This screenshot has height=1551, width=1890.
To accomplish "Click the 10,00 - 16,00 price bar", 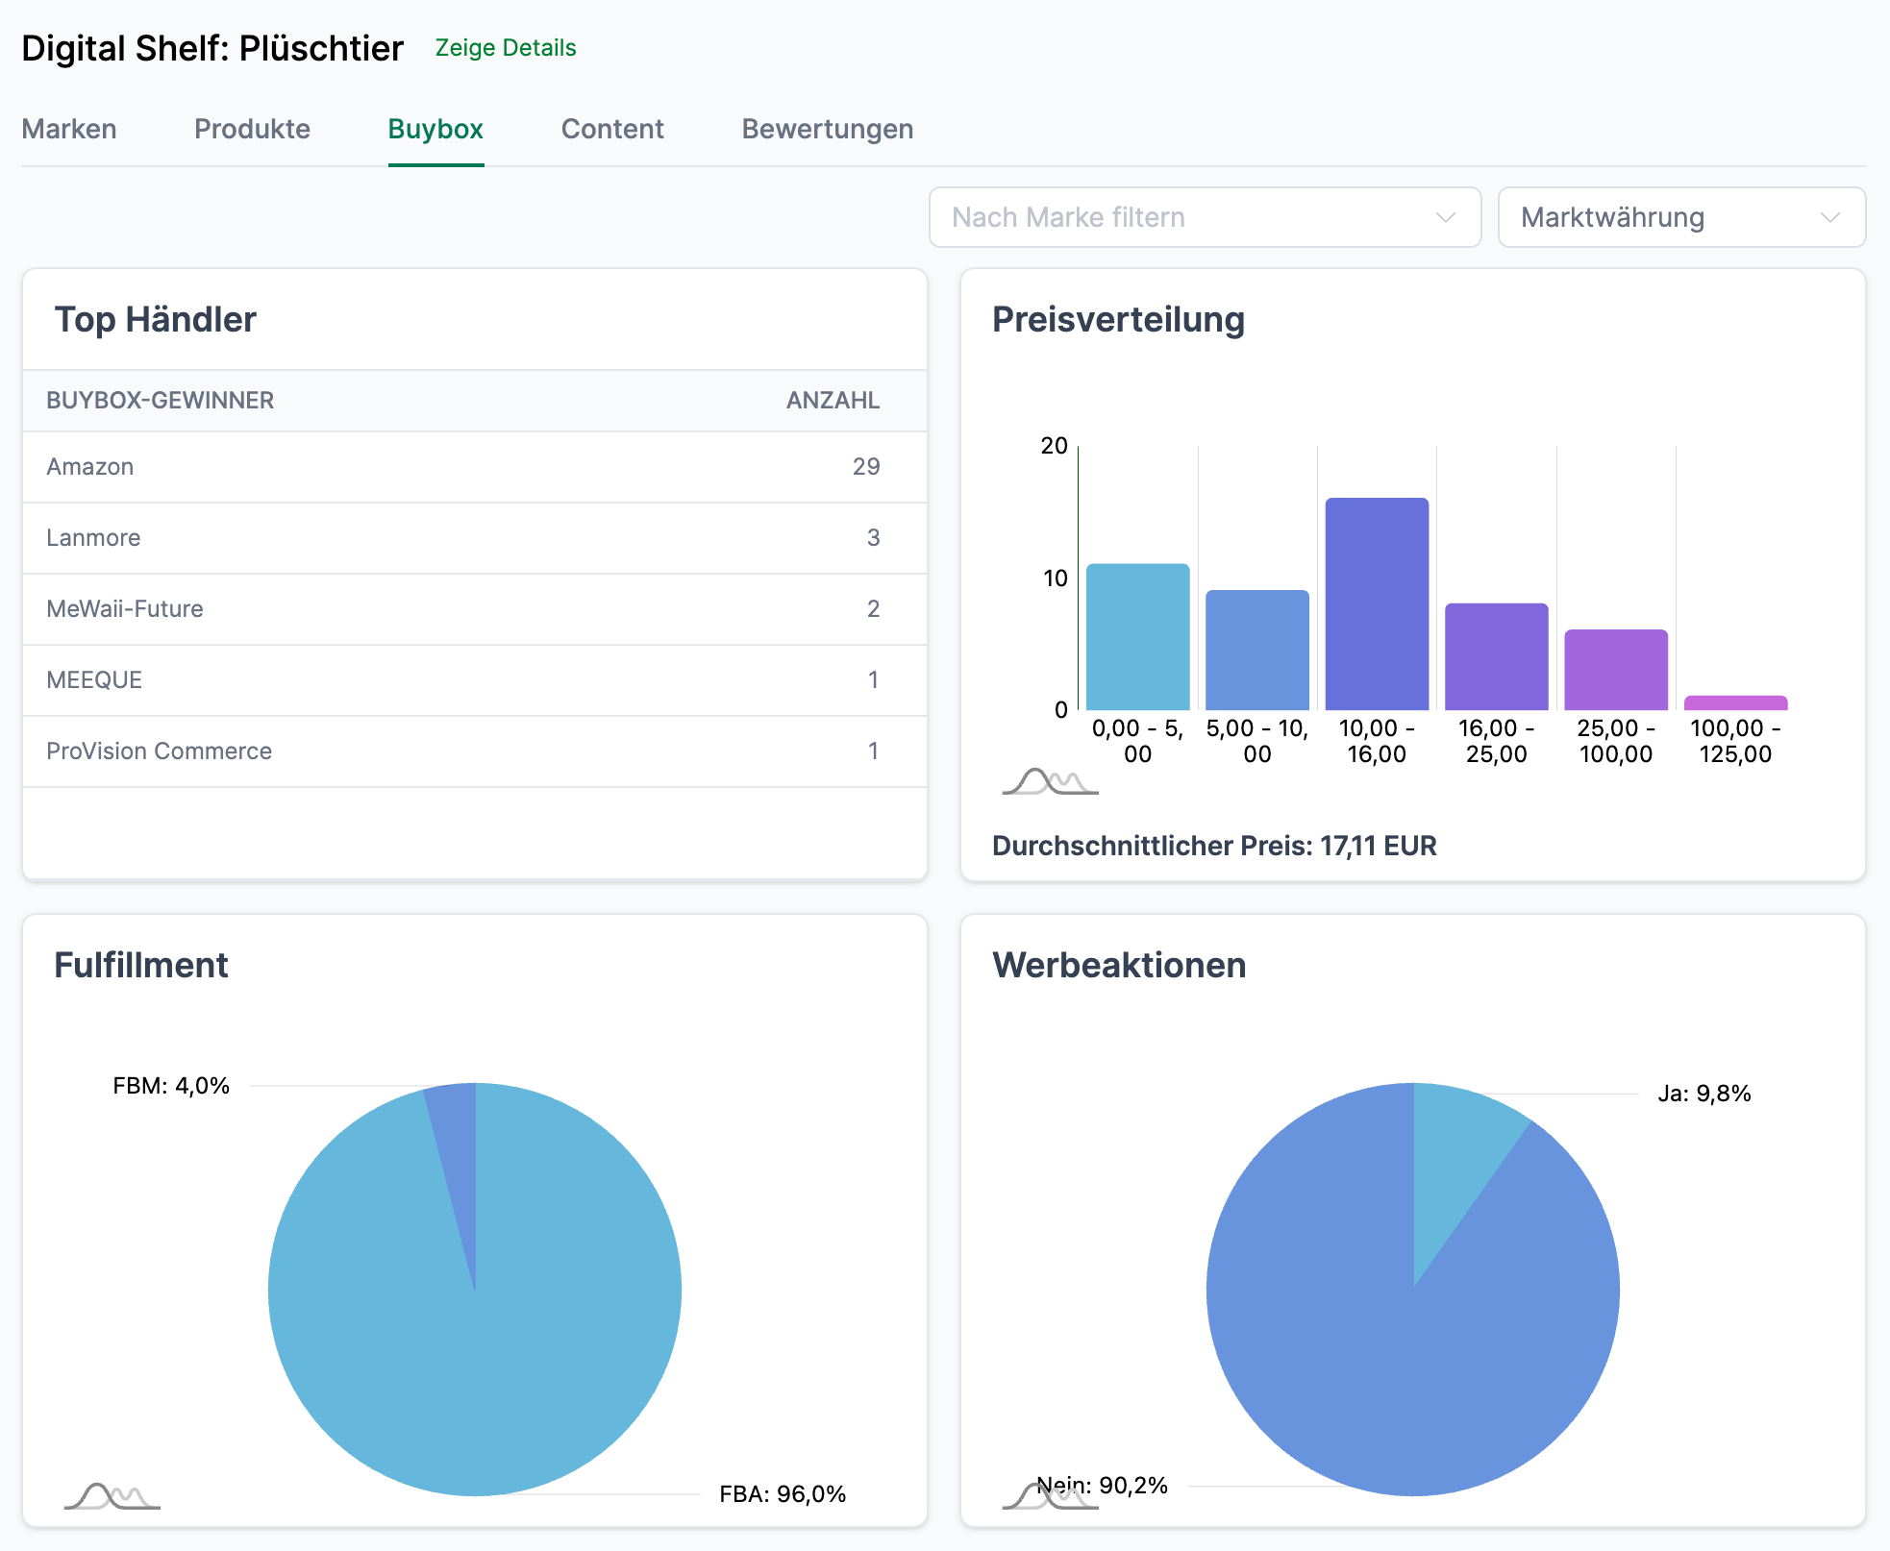I will point(1377,605).
